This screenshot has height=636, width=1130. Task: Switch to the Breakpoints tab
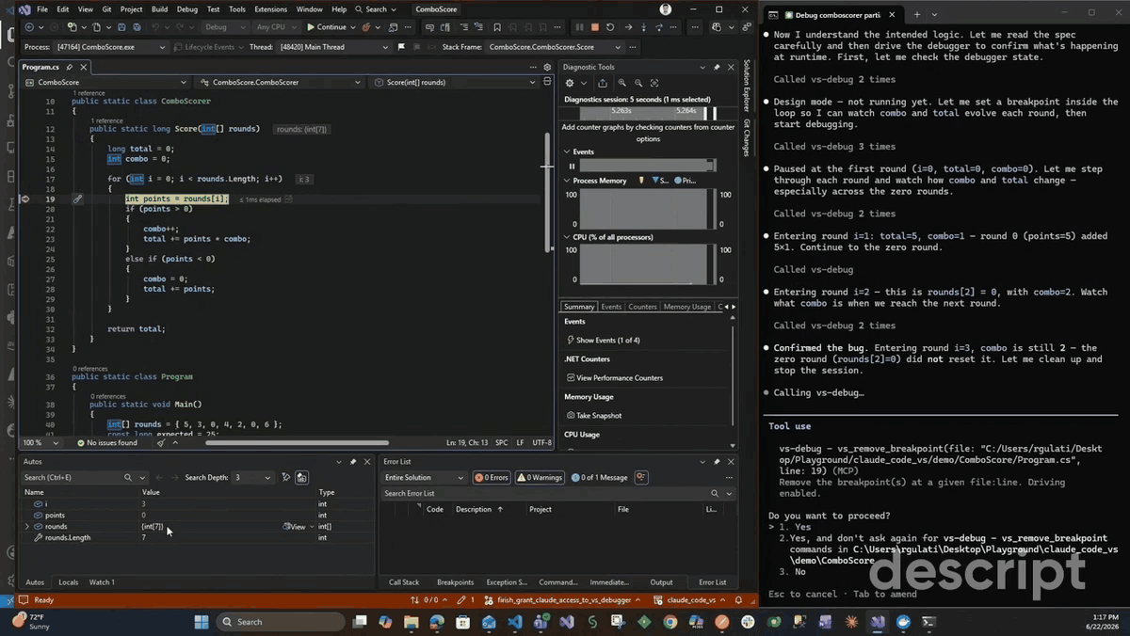(456, 582)
